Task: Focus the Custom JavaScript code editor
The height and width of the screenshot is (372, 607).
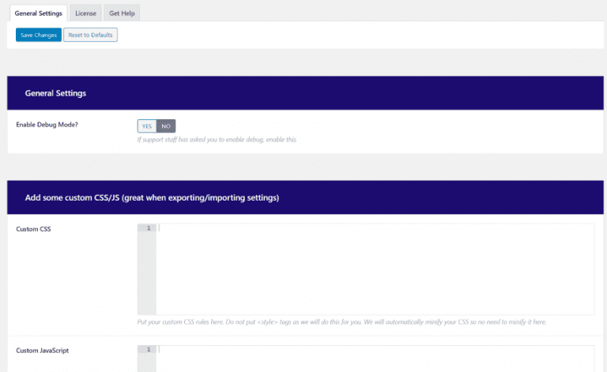Action: (x=375, y=359)
